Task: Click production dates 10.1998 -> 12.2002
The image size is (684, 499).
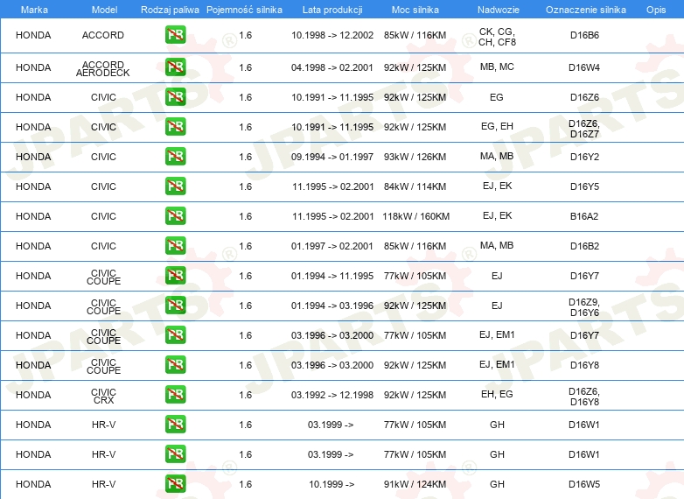Action: coord(332,35)
